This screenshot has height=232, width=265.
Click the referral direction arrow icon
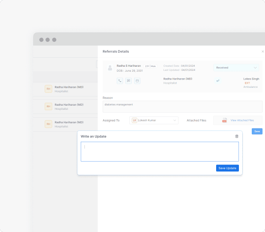pos(218,80)
